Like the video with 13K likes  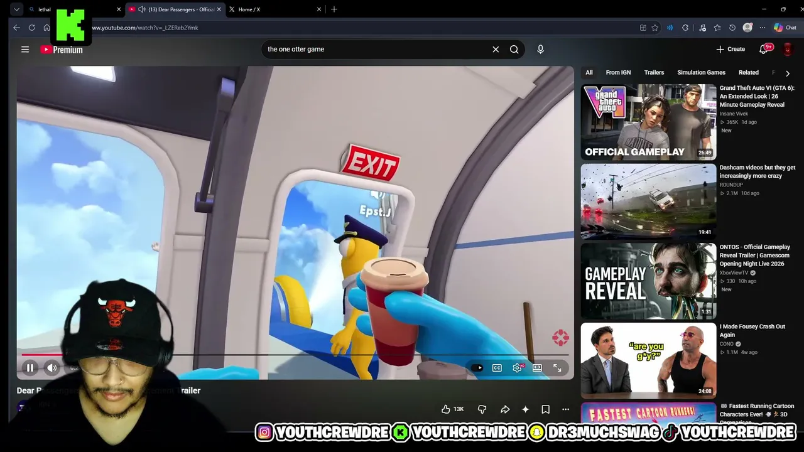pyautogui.click(x=452, y=409)
